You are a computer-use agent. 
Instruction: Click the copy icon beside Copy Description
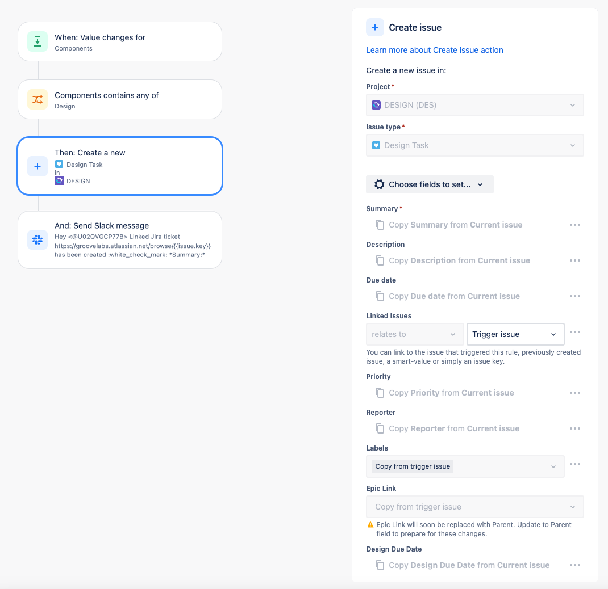point(381,260)
